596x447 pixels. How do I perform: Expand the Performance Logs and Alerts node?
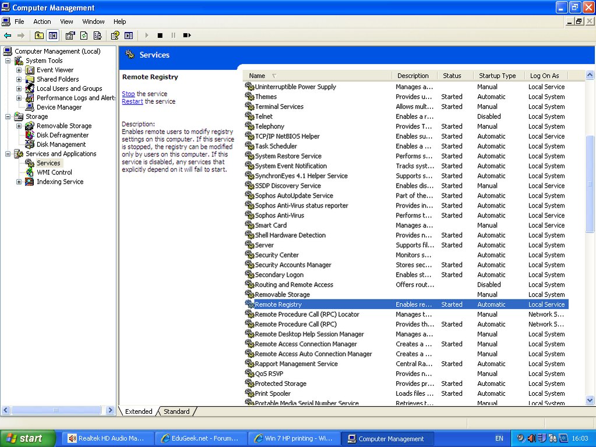point(19,98)
